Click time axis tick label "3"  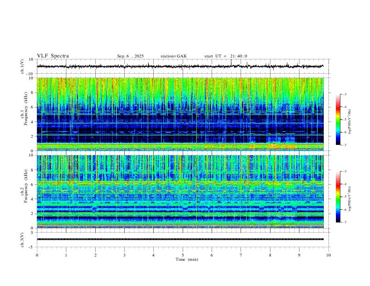124,255
